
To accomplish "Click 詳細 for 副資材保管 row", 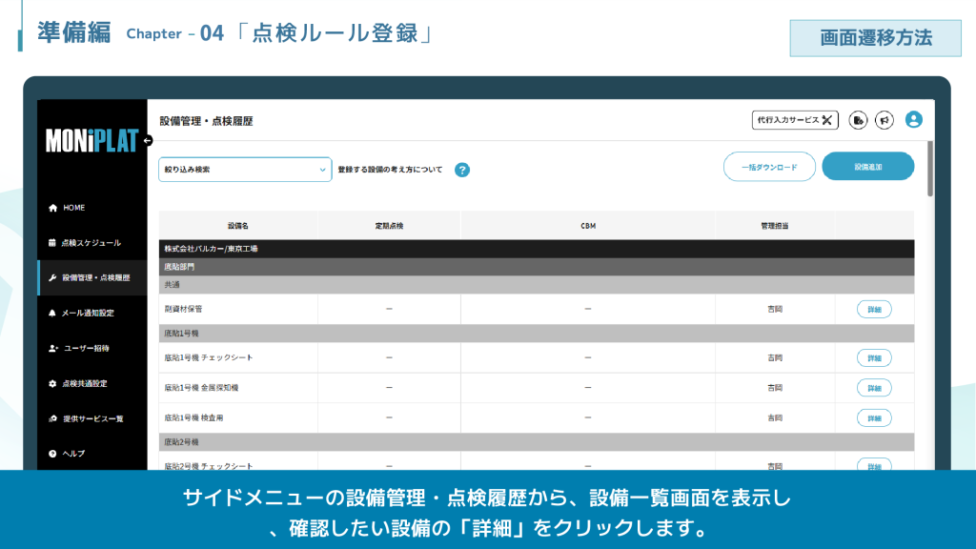I will pos(874,309).
